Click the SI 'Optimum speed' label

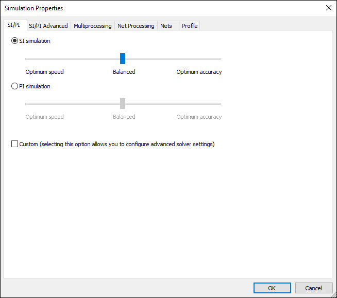pos(44,72)
